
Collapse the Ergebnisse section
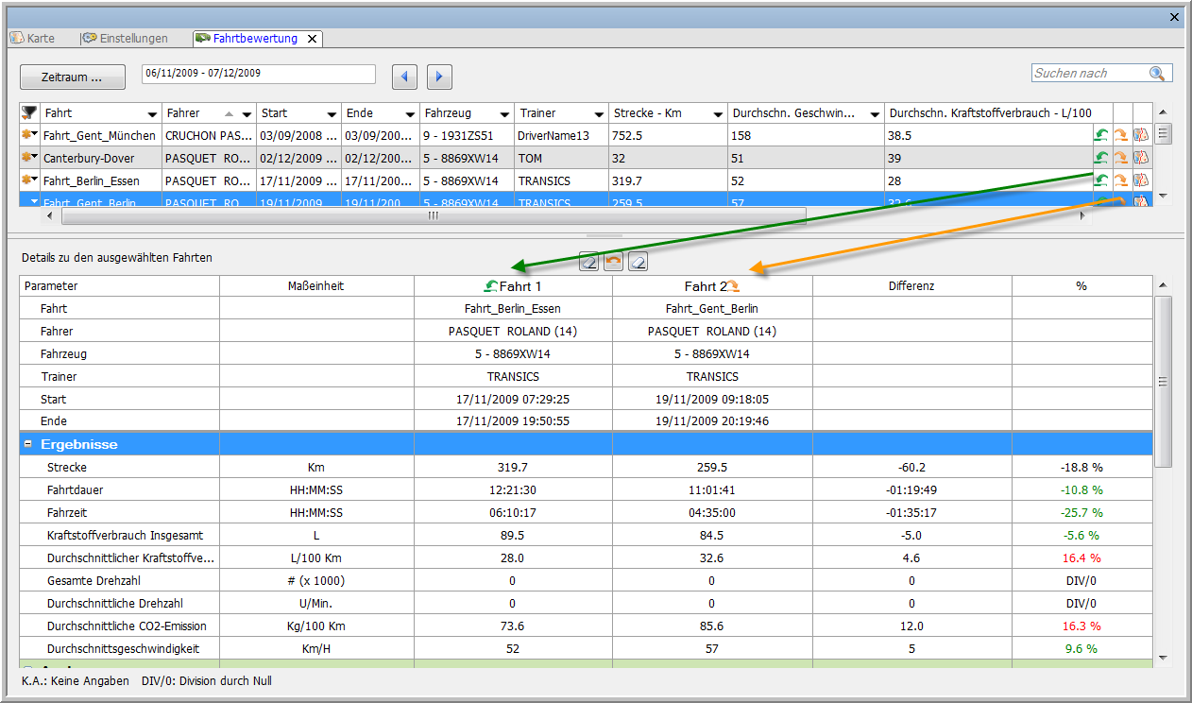[x=28, y=444]
